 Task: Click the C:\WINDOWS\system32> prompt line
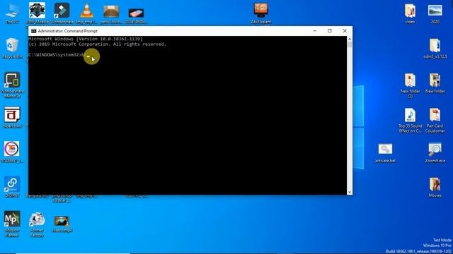tap(57, 55)
